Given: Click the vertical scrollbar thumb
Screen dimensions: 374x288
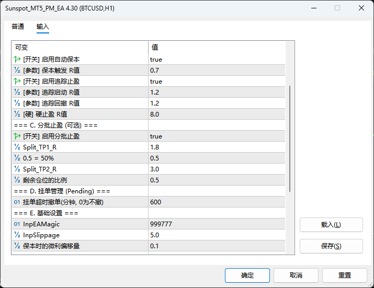Looking at the screenshot, I should pyautogui.click(x=290, y=139).
